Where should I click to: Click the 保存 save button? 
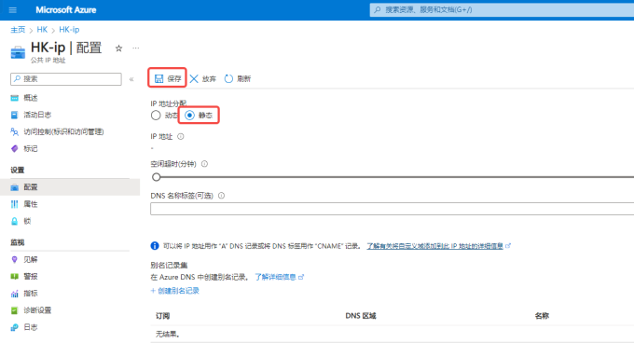coord(168,79)
